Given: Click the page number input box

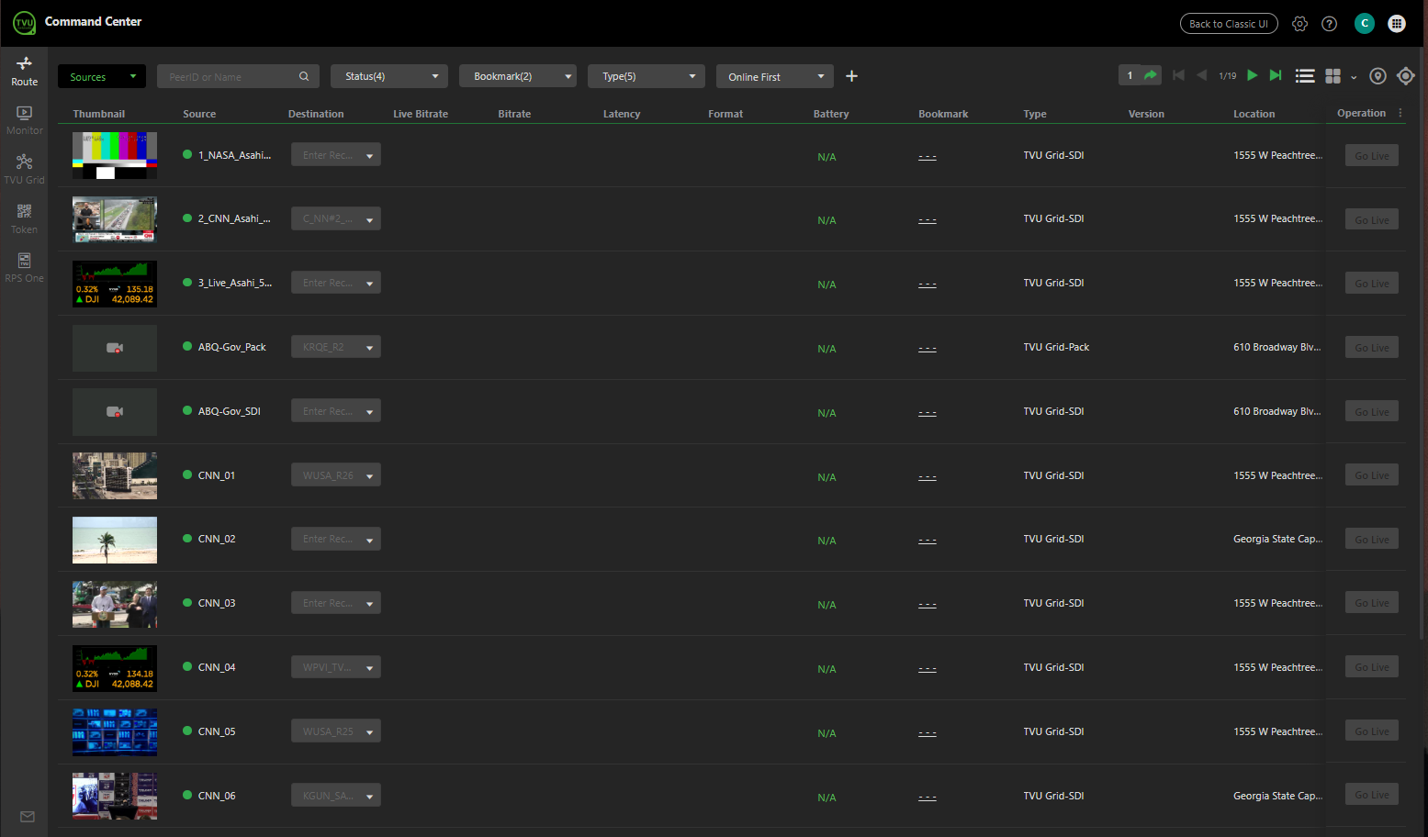Looking at the screenshot, I should point(1130,75).
